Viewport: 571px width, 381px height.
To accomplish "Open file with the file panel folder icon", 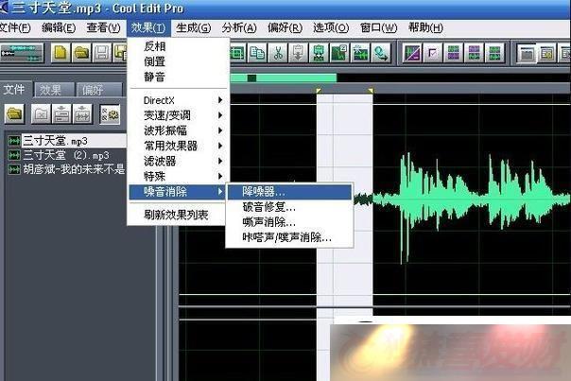I will [x=14, y=114].
